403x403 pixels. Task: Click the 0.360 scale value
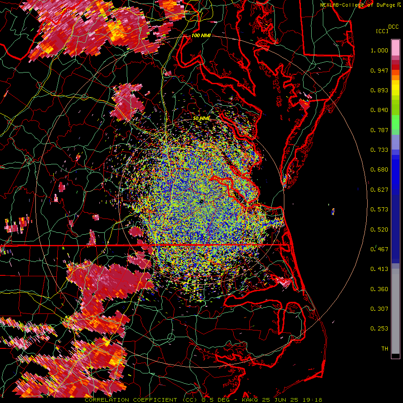pyautogui.click(x=379, y=289)
